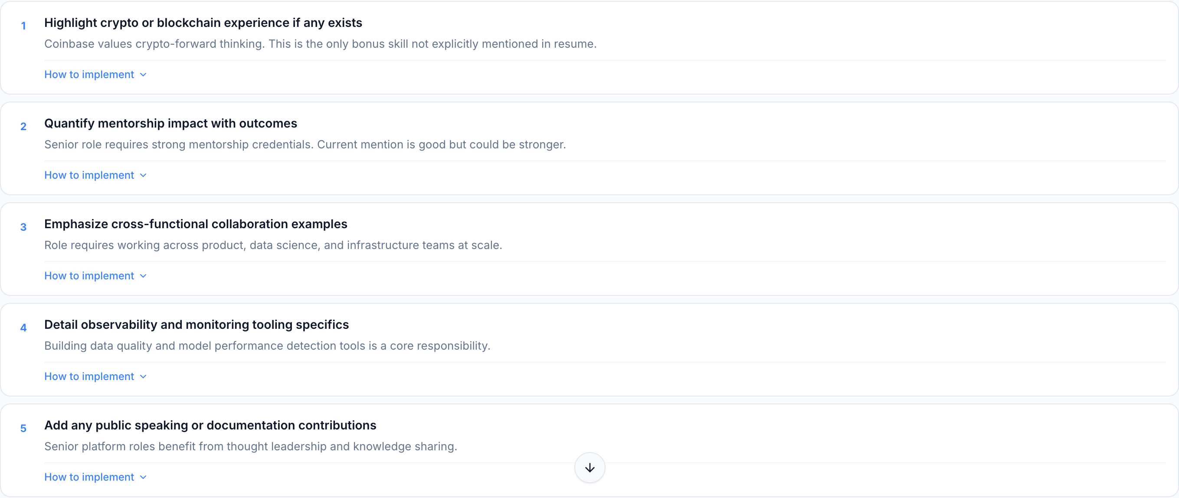Click the heading about highlighting crypto or blockchain experience

point(203,23)
